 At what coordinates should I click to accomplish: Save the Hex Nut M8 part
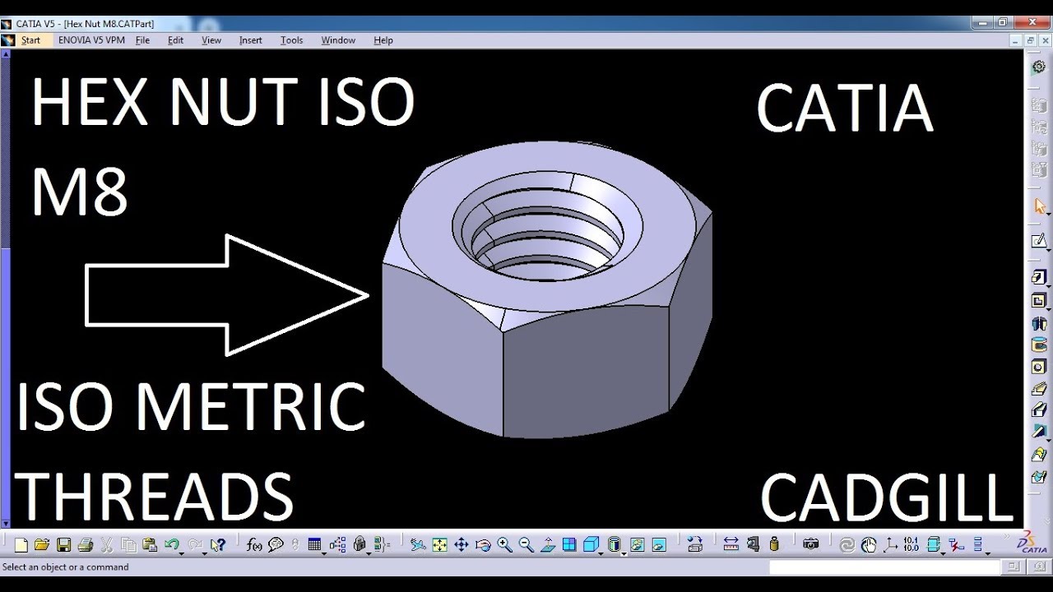point(63,544)
